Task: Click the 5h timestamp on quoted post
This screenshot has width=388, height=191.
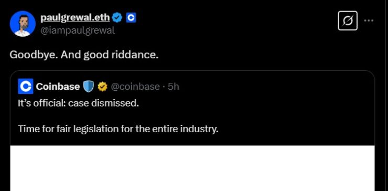Action: (x=173, y=87)
